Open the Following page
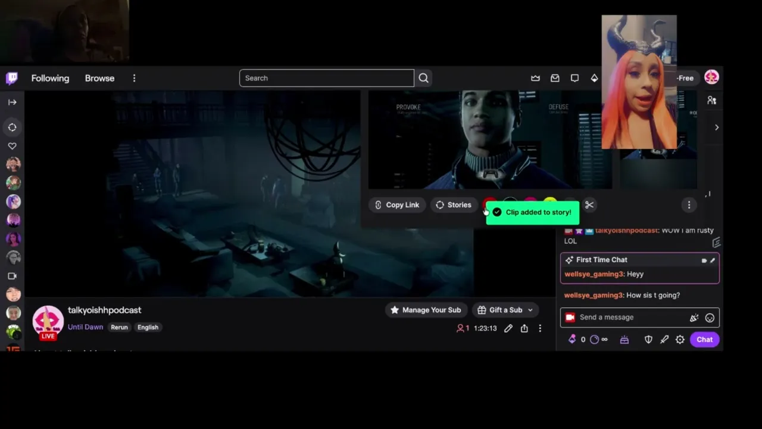 point(50,78)
